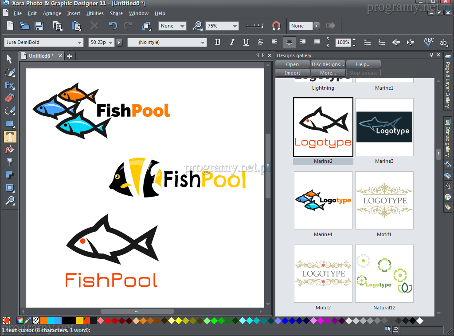Toggle underline text formatting
The width and height of the screenshot is (454, 336).
tap(246, 42)
